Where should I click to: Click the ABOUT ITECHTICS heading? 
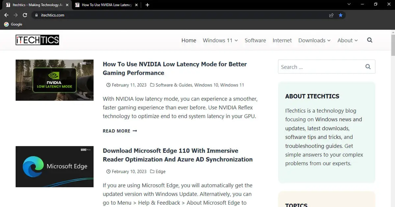coord(312,96)
